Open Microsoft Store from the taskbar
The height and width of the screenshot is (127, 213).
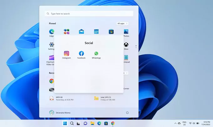(x=106, y=123)
